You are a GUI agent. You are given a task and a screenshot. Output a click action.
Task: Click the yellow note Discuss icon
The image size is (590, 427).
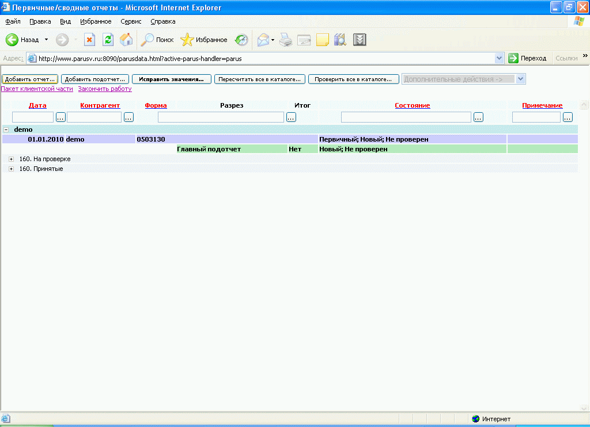pyautogui.click(x=323, y=40)
